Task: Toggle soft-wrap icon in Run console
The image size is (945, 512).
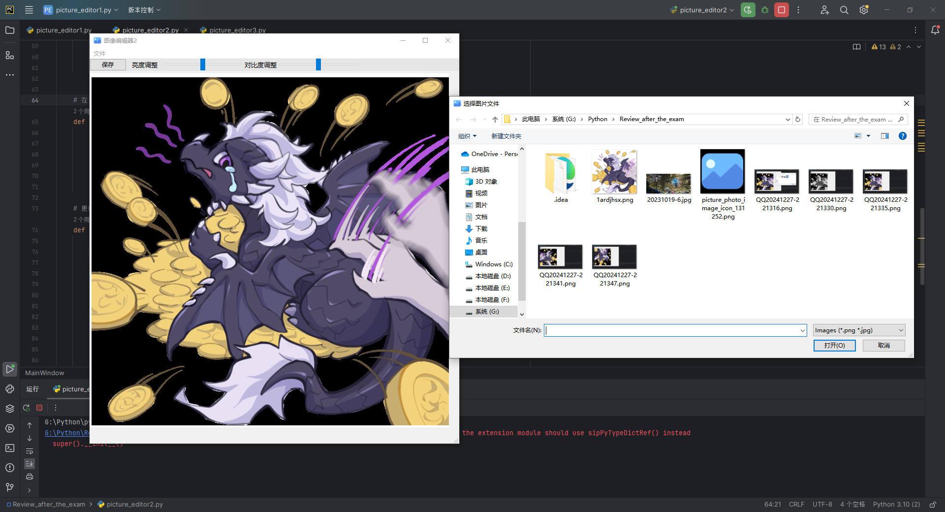Action: coord(30,451)
